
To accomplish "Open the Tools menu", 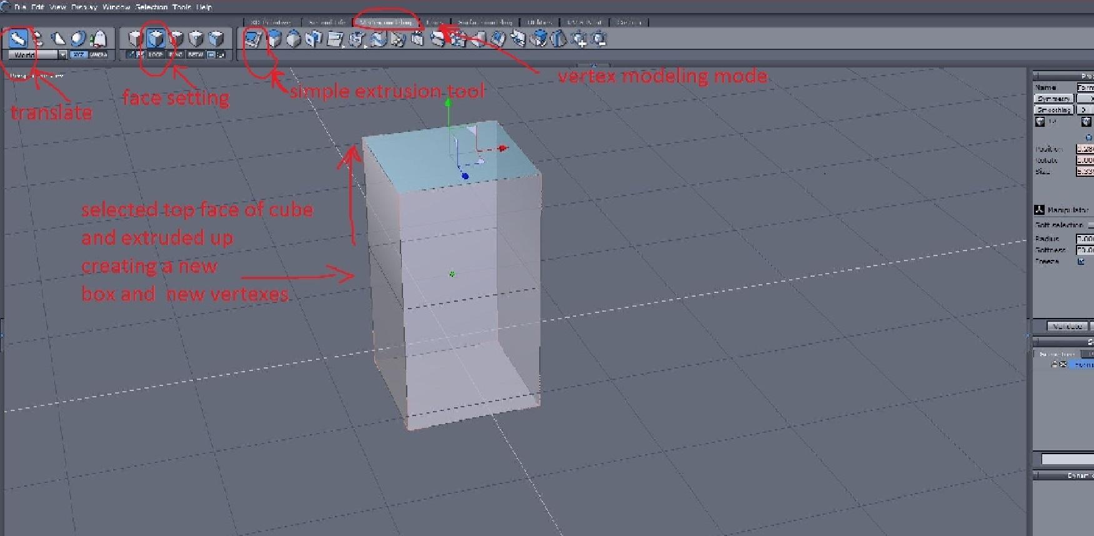I will [x=182, y=7].
